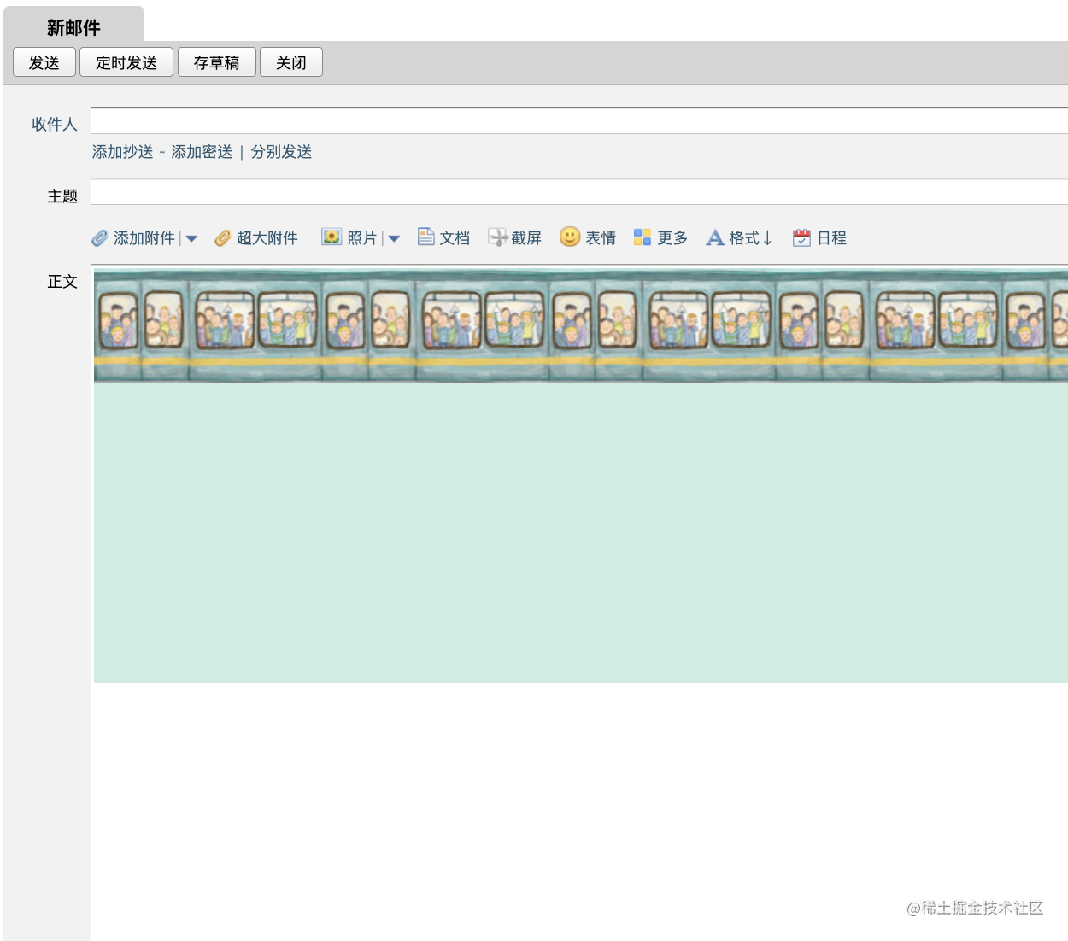Click the 格式 letter A icon
This screenshot has width=1068, height=941.
point(715,237)
